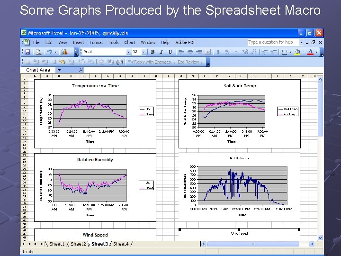Open the font size dropdown
Image resolution: width=341 pixels, height=256 pixels.
click(144, 52)
